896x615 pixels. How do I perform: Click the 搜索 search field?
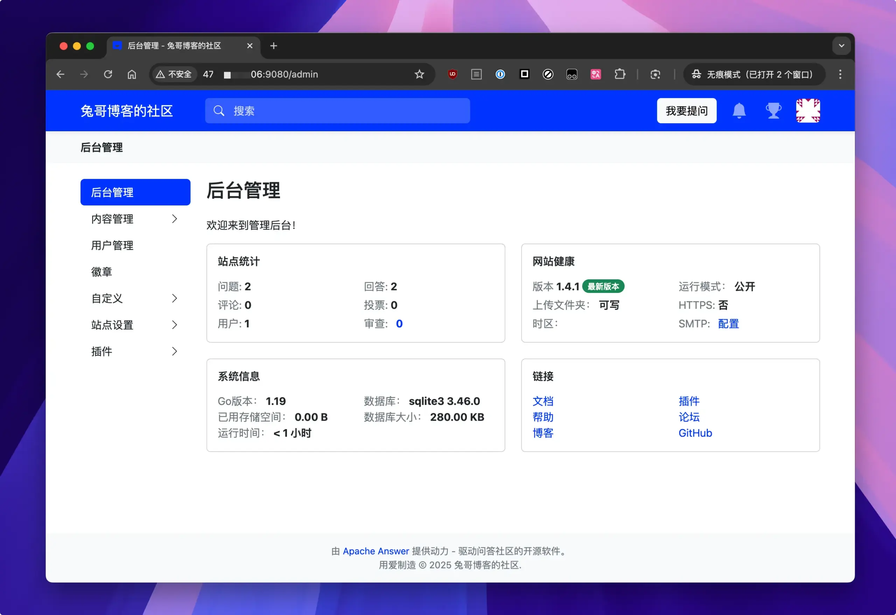337,111
